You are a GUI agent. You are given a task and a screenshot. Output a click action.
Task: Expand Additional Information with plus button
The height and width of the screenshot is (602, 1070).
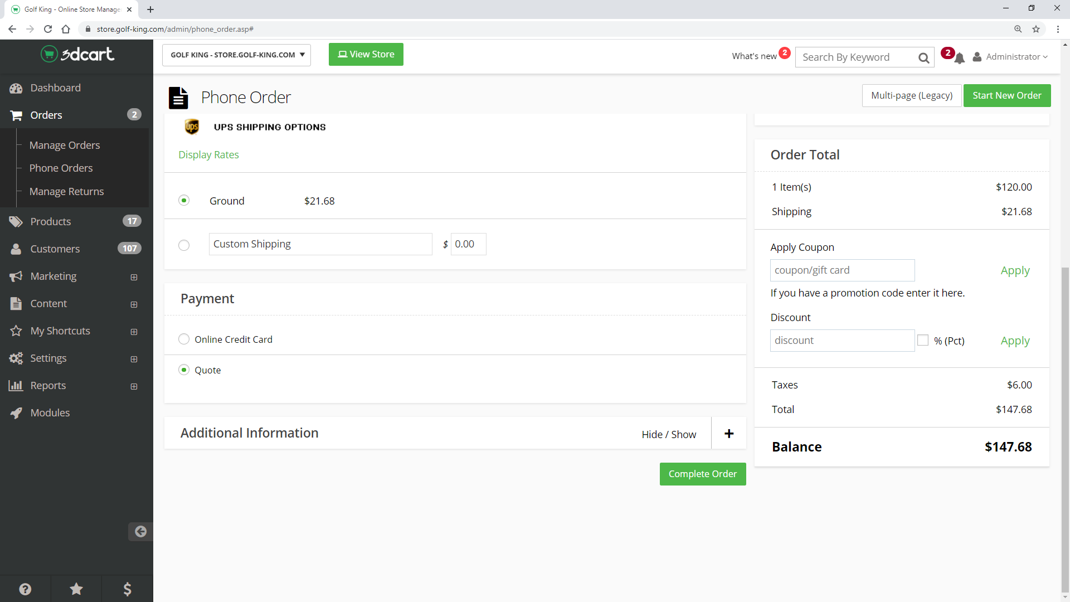(728, 434)
